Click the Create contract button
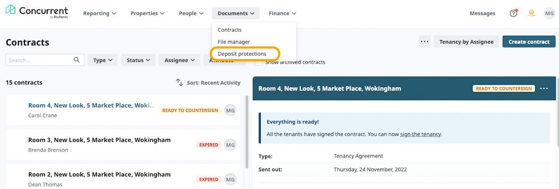This screenshot has width=559, height=189. coord(529,42)
